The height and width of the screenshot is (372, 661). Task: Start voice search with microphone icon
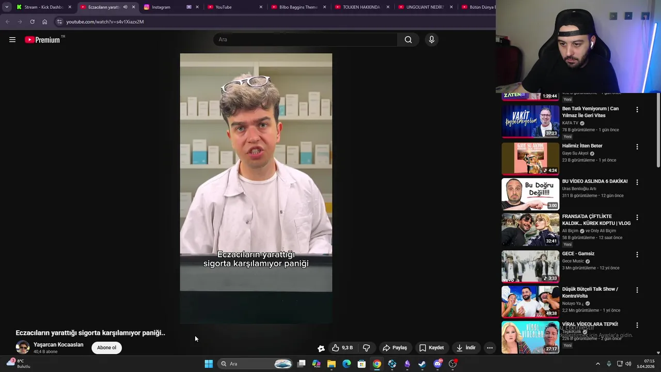tap(432, 40)
